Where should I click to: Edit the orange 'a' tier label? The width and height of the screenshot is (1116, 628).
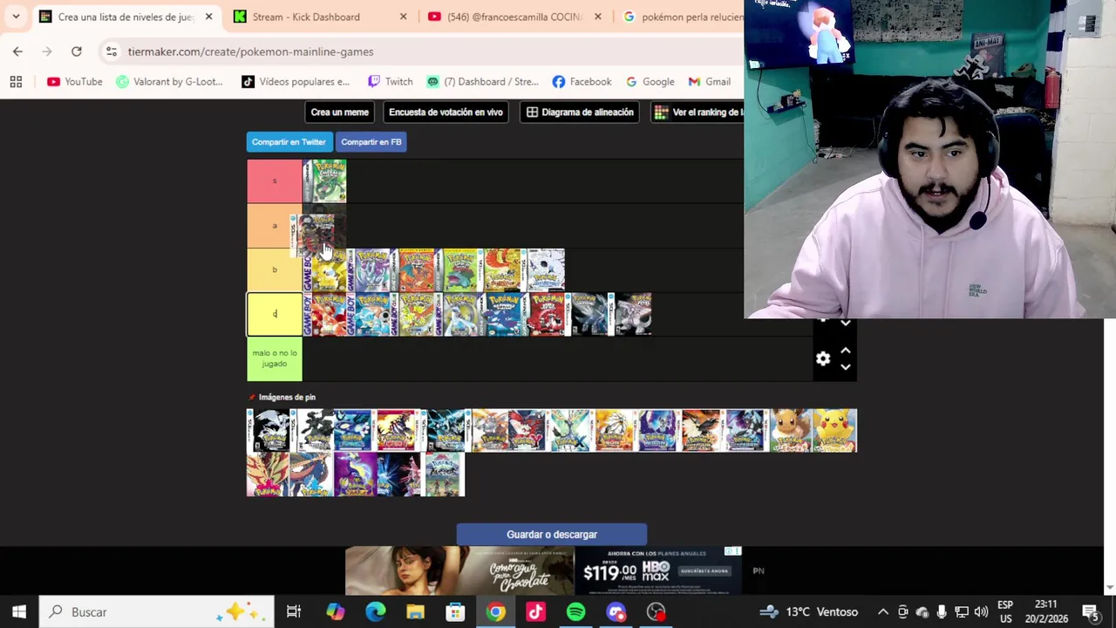point(275,226)
